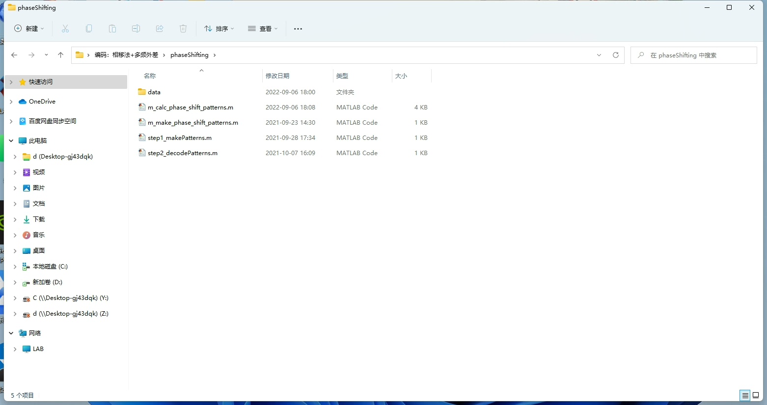Viewport: 767px width, 405px height.
Task: Click the Quick access star icon
Action: [x=23, y=82]
